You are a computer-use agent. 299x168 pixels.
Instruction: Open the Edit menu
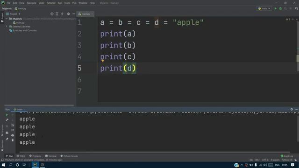tap(15, 3)
